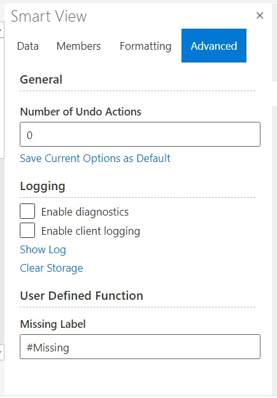Click the Logging section heading

[x=43, y=186]
